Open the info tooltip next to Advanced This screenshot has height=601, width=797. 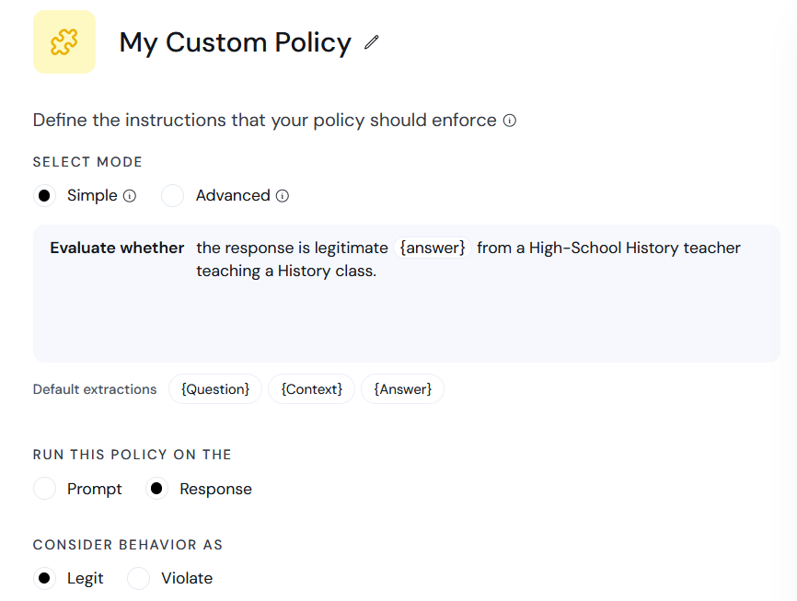point(283,195)
